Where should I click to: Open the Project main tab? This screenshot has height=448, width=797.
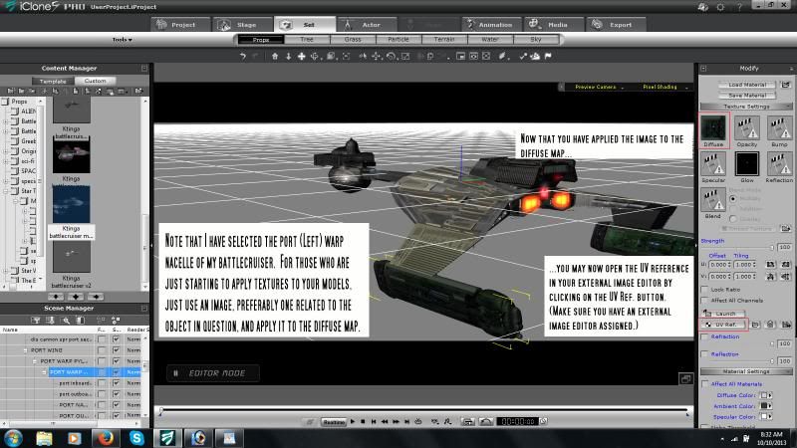click(181, 24)
